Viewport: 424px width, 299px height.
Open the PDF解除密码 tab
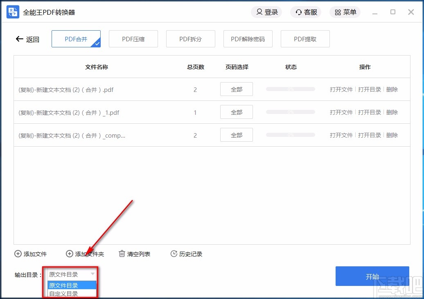point(248,38)
